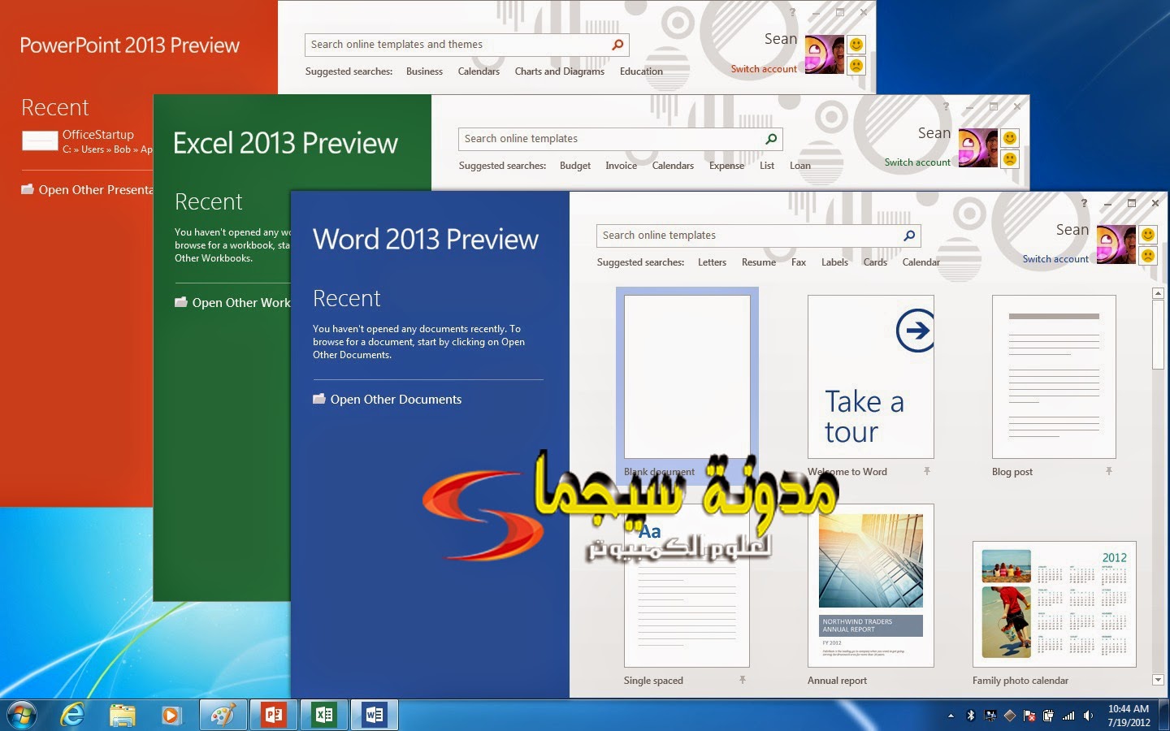Select the Take a tour template
This screenshot has width=1170, height=731.
pyautogui.click(x=870, y=376)
